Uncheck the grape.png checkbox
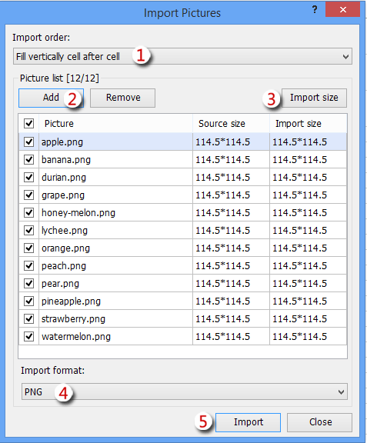Screen dimensions: 367x443 coord(28,195)
